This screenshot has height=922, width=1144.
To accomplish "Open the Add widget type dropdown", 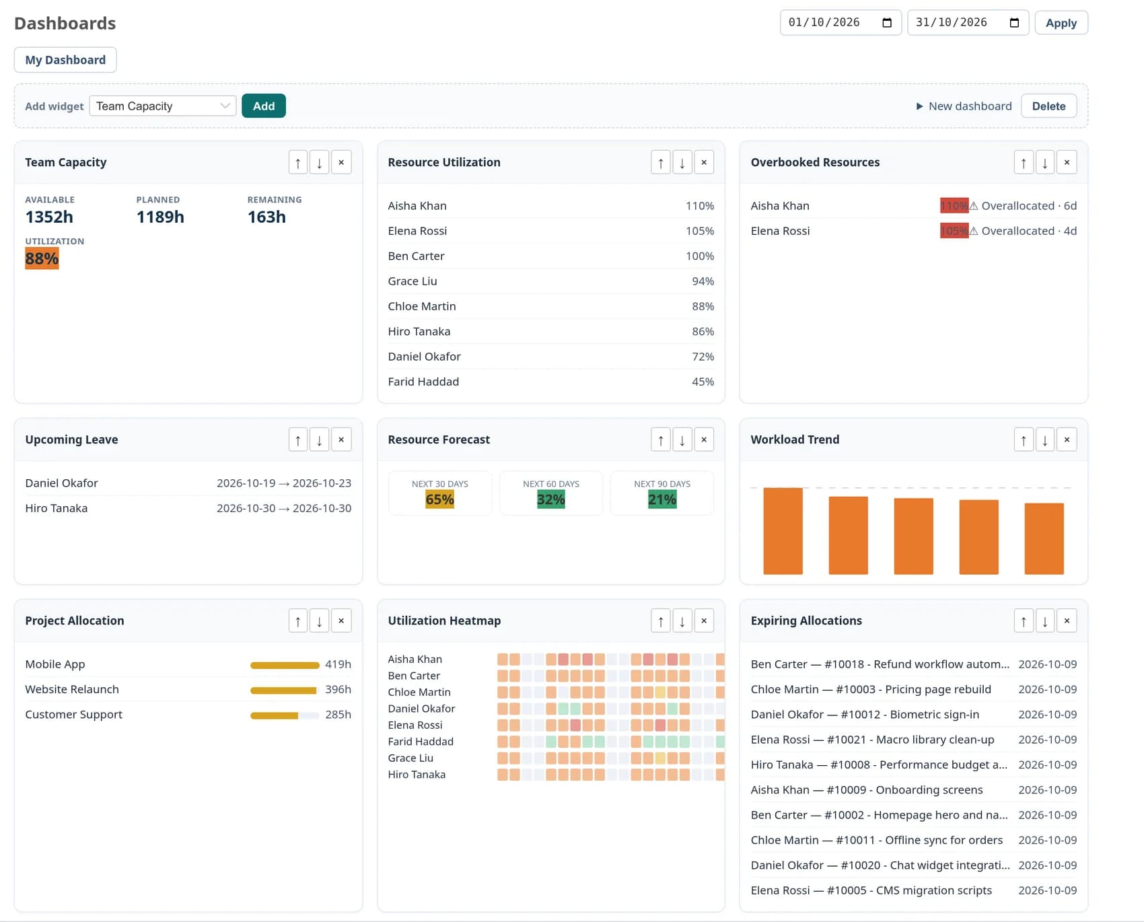I will [x=162, y=106].
